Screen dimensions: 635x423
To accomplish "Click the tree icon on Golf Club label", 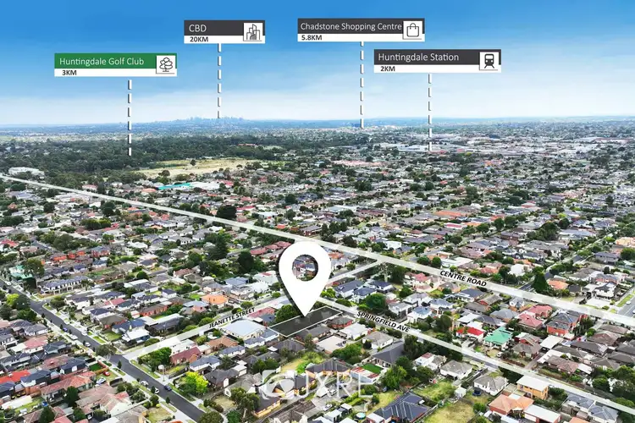I will tap(166, 63).
